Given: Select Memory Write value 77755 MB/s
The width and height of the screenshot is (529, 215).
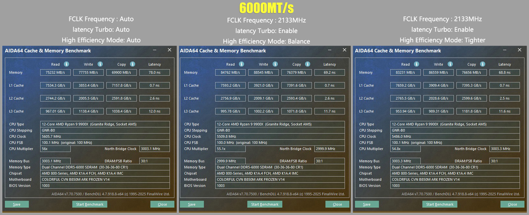Looking at the screenshot, I should coord(88,72).
